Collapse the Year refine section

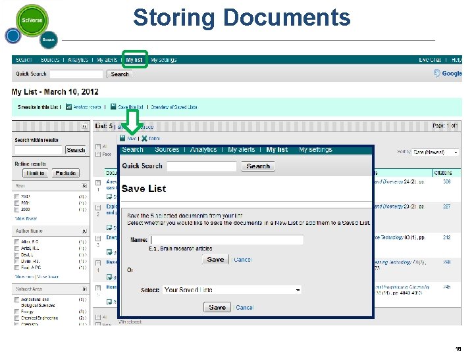click(84, 185)
